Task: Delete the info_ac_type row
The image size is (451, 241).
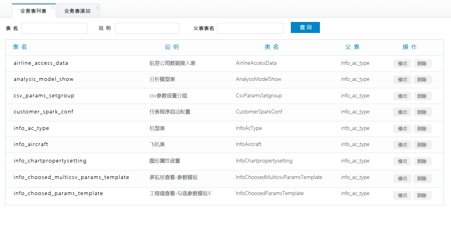Action: [422, 129]
